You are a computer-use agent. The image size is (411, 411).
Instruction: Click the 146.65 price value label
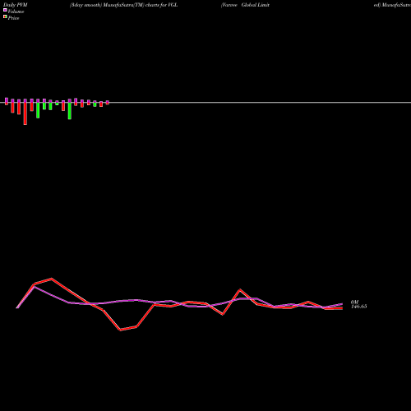359,307
